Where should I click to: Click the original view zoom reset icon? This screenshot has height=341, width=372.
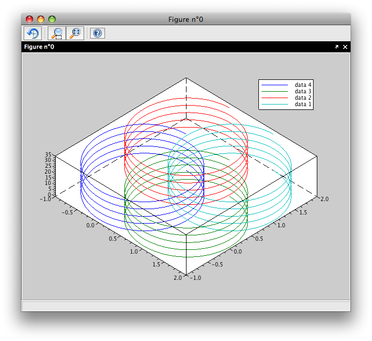(75, 33)
